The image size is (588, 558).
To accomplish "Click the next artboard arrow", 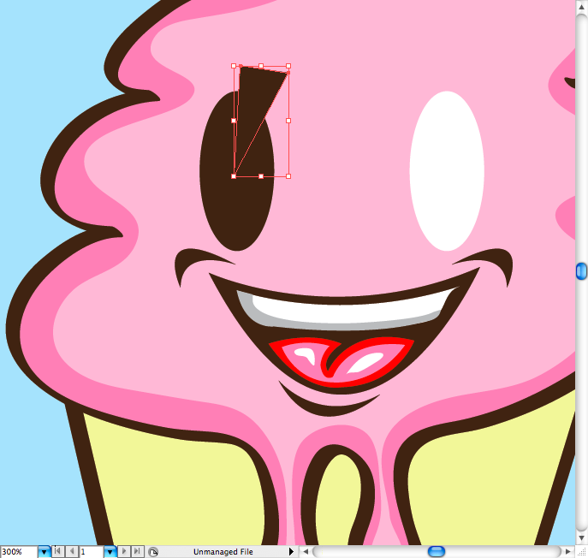I will [124, 552].
